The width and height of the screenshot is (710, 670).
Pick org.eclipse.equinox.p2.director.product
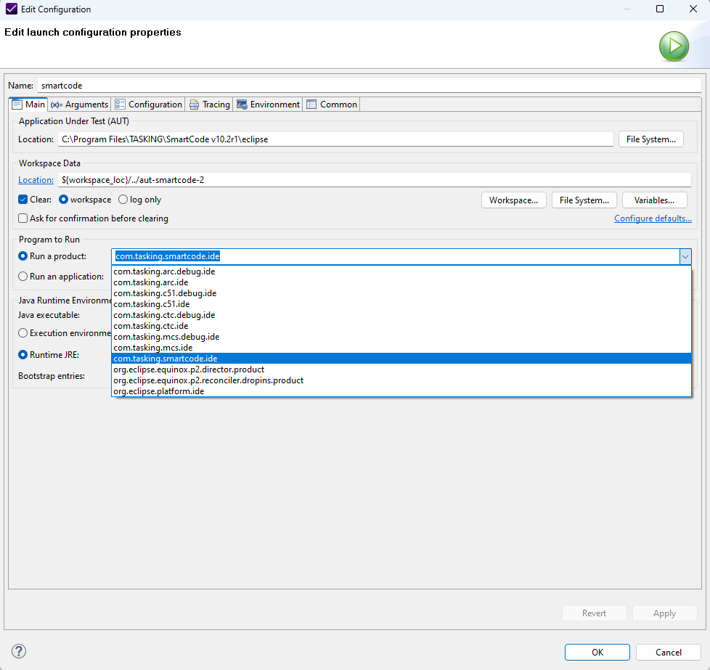click(x=401, y=369)
